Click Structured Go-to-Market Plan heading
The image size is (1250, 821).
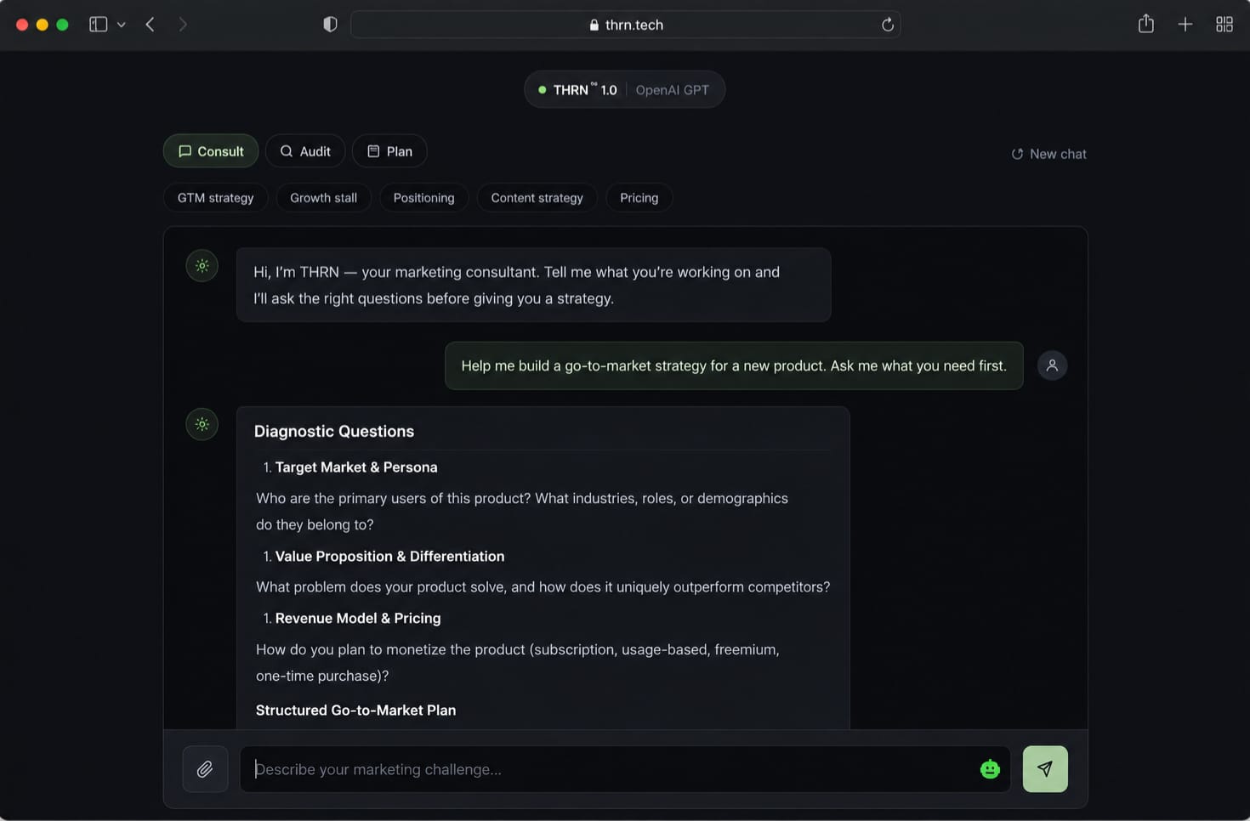click(x=356, y=711)
